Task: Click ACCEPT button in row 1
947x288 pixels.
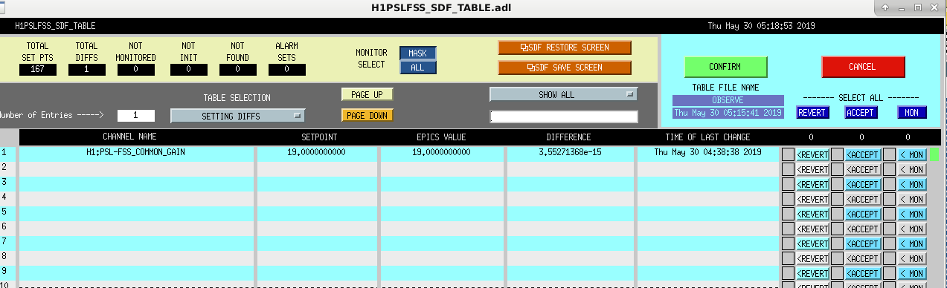Action: (x=863, y=154)
